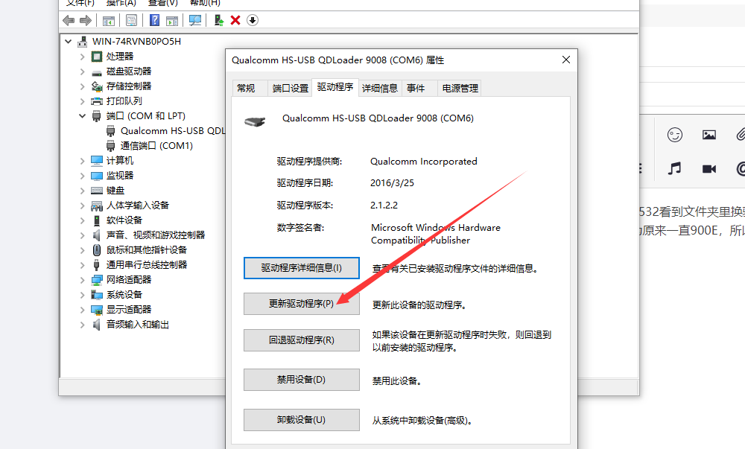Start video with the camera icon
Screen dimensions: 745x449
click(708, 168)
